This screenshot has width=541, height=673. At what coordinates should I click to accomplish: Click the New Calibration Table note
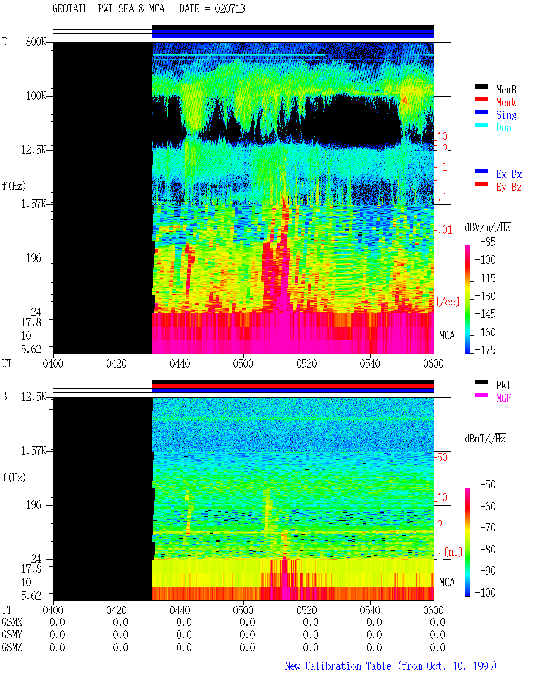click(391, 666)
